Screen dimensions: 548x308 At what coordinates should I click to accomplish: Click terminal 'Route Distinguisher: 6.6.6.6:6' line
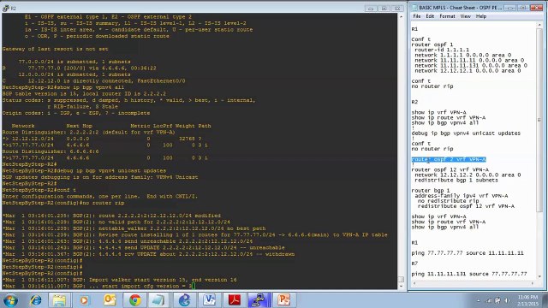click(51, 151)
